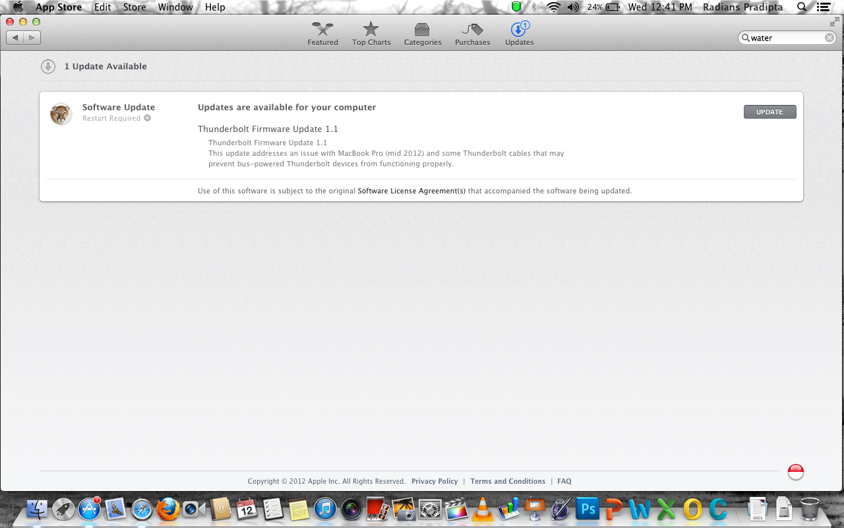
Task: Browse Categories from the toolbar
Action: pyautogui.click(x=423, y=34)
